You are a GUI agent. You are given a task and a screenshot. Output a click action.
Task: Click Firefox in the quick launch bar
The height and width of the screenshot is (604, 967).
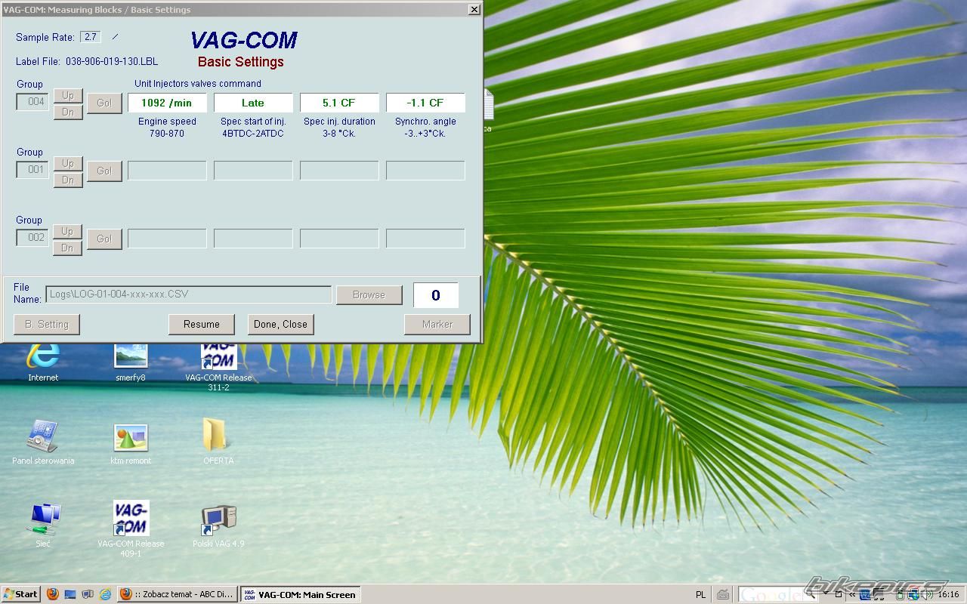[x=52, y=594]
